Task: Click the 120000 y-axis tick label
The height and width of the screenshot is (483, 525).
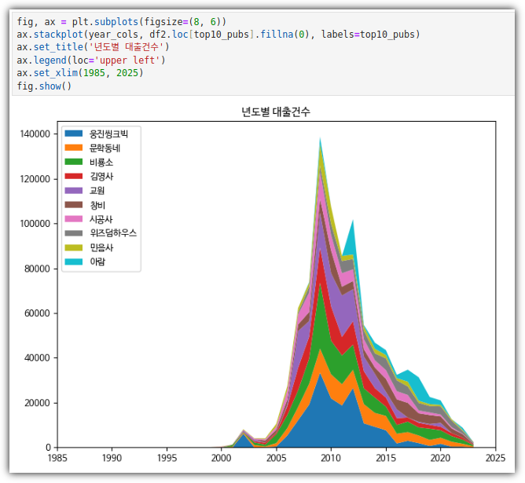Action: (x=35, y=179)
